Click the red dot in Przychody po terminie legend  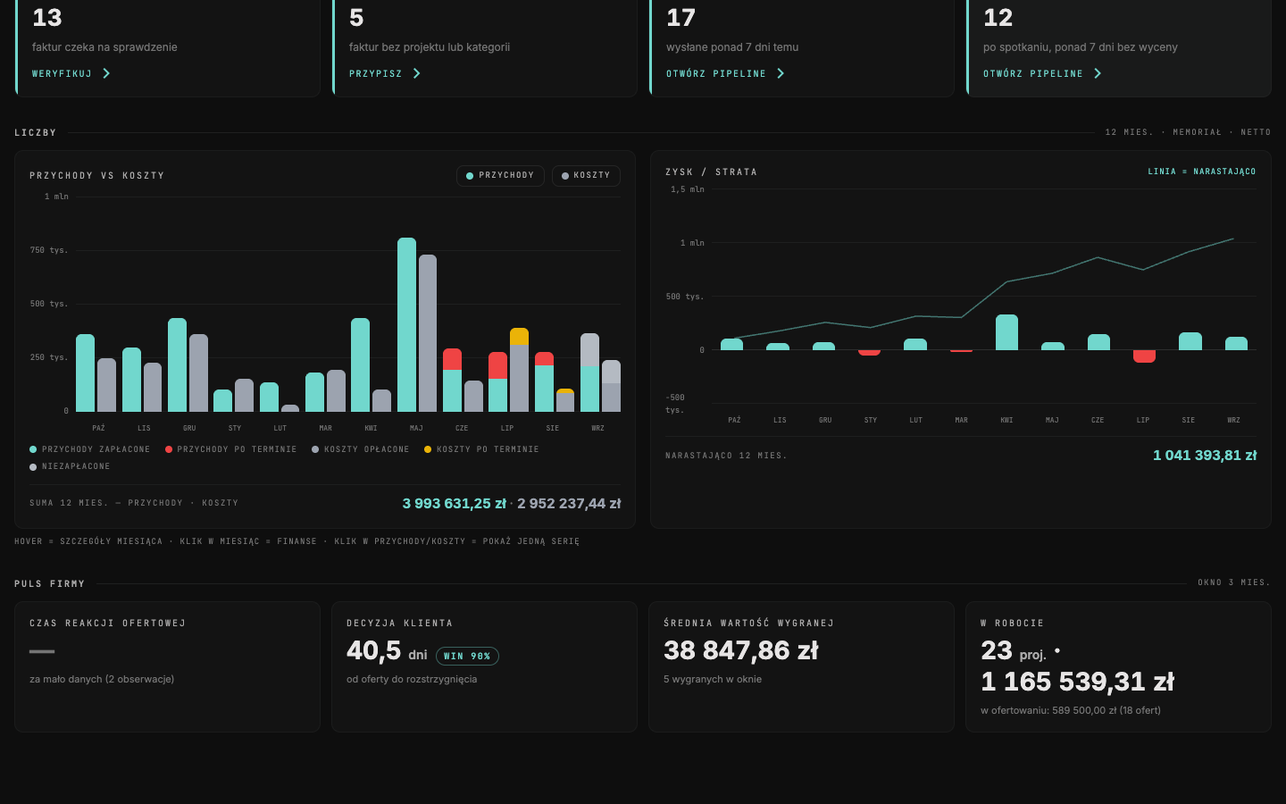[x=169, y=449]
